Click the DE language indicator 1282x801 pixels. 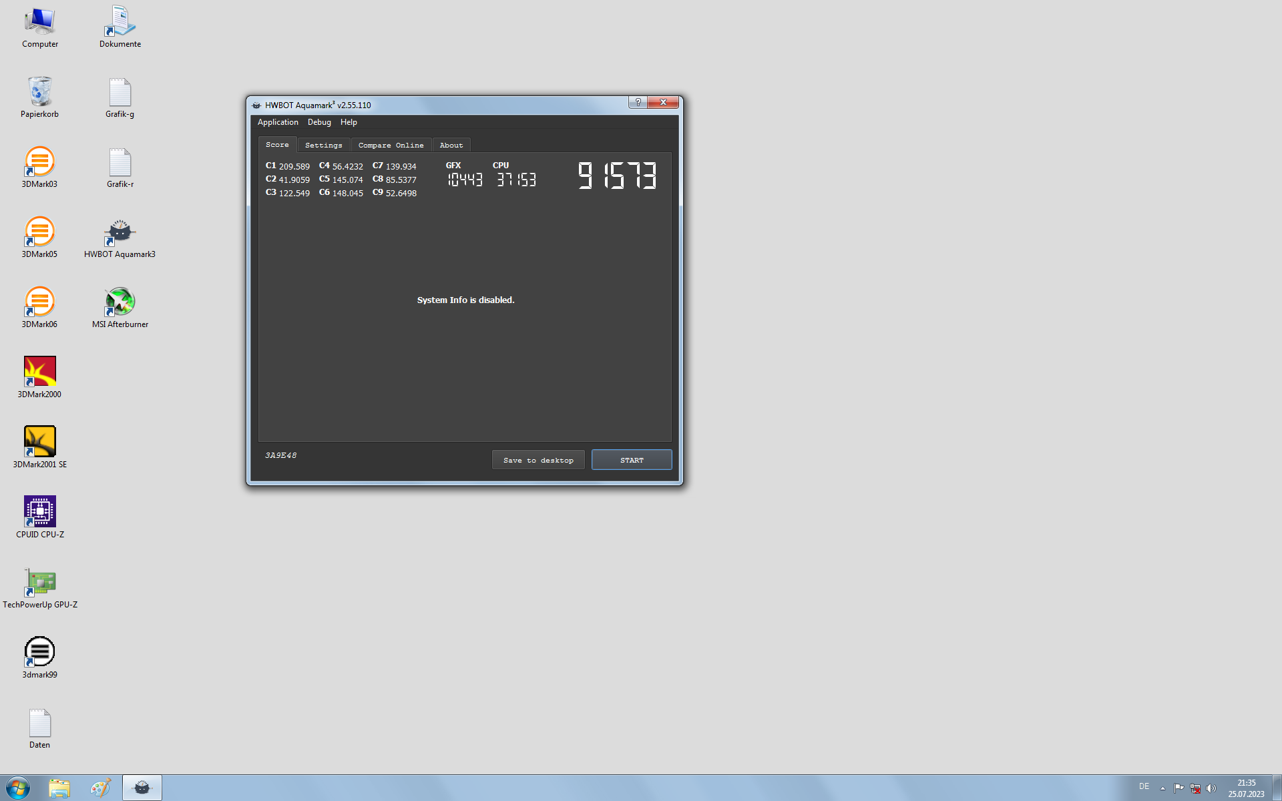1144,786
